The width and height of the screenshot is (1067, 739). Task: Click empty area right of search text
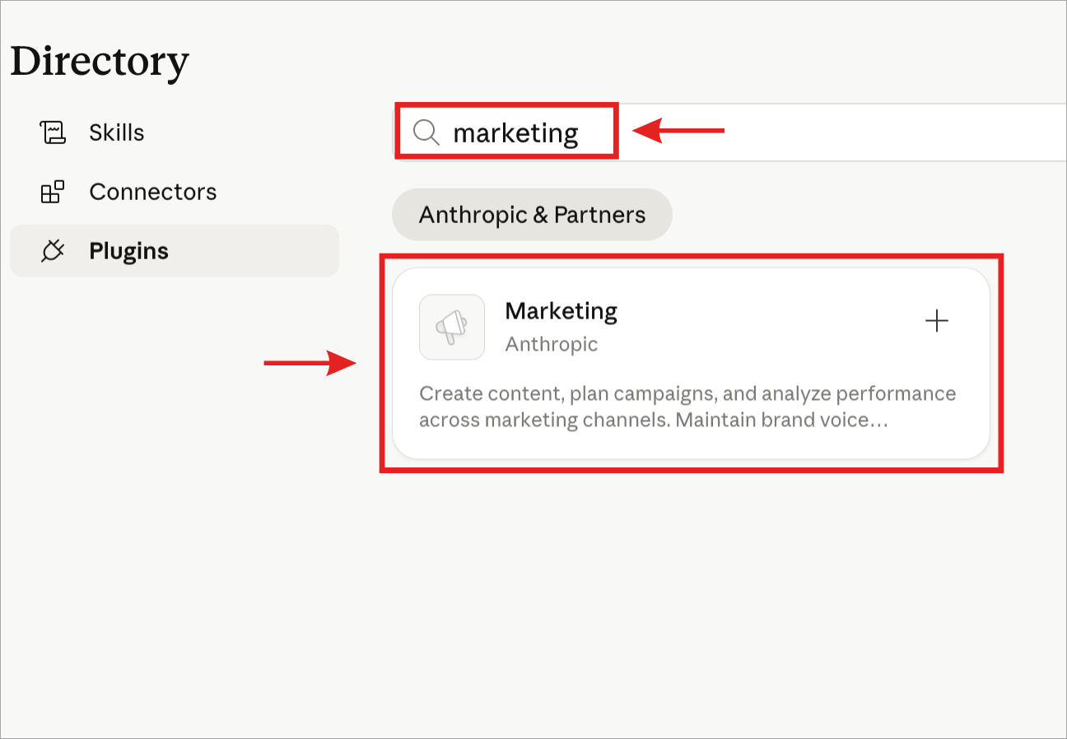[823, 132]
